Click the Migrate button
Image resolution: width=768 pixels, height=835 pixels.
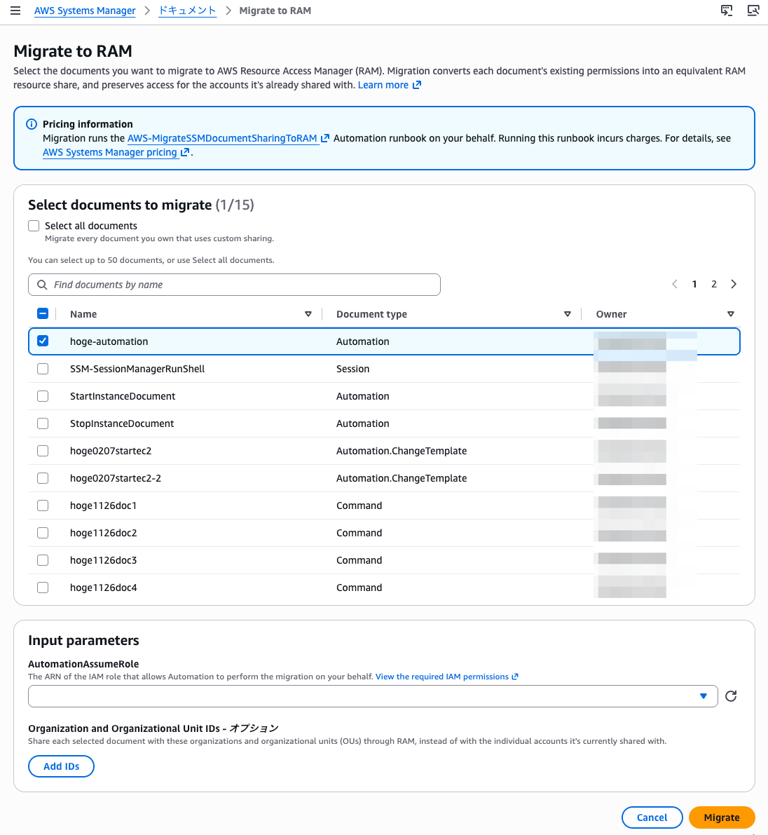[x=722, y=817]
